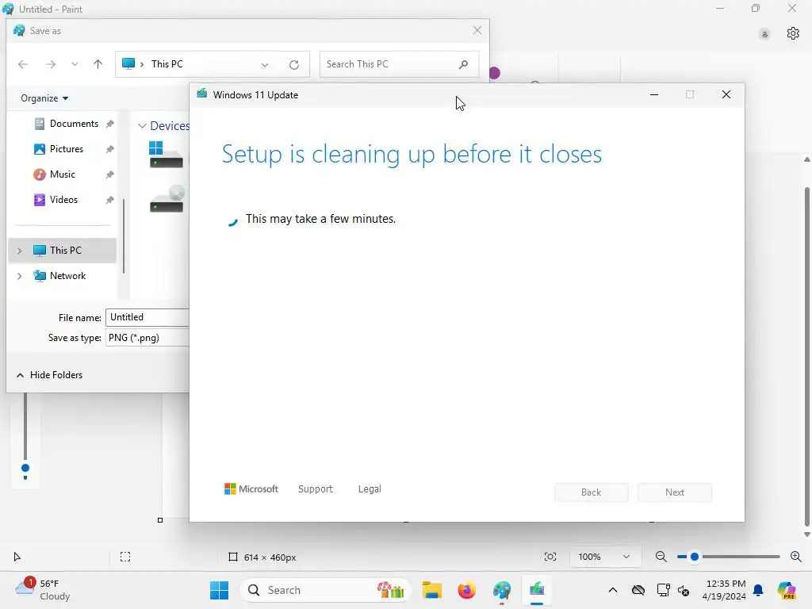The height and width of the screenshot is (609, 812).
Task: Click Support link in Windows 11 Update
Action: click(x=316, y=488)
